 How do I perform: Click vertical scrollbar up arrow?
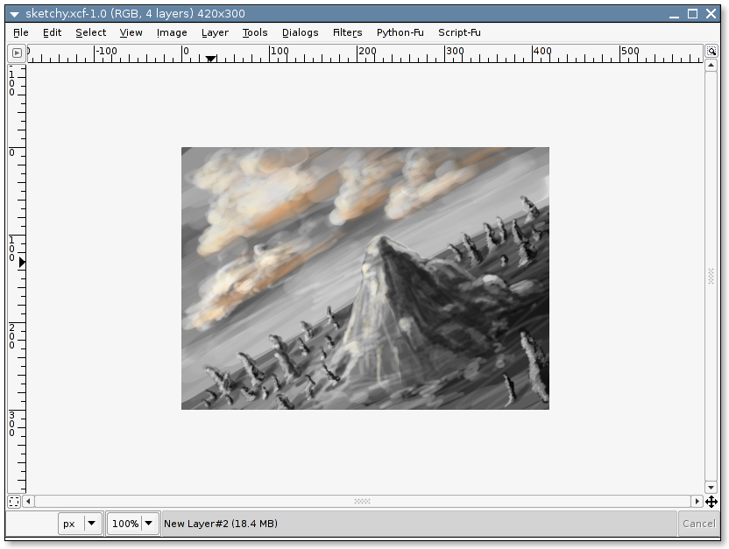[x=711, y=66]
